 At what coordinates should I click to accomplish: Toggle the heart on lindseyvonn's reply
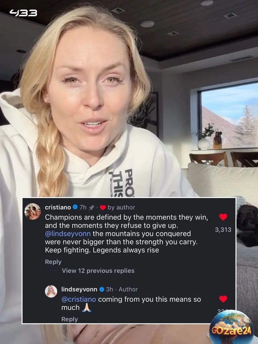(x=223, y=299)
